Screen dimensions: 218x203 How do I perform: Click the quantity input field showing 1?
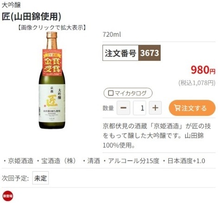[140, 108]
